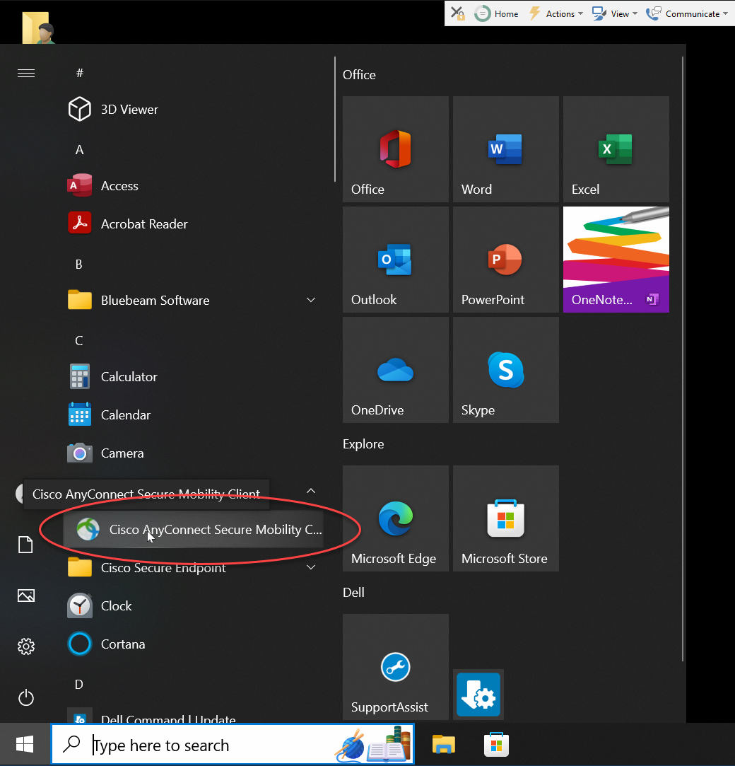Click the Dell tile group heading
The width and height of the screenshot is (735, 766).
pos(353,593)
